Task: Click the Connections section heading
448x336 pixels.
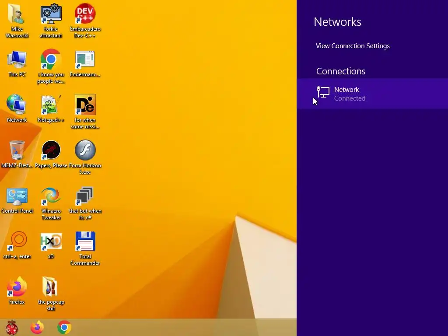Action: click(x=340, y=71)
